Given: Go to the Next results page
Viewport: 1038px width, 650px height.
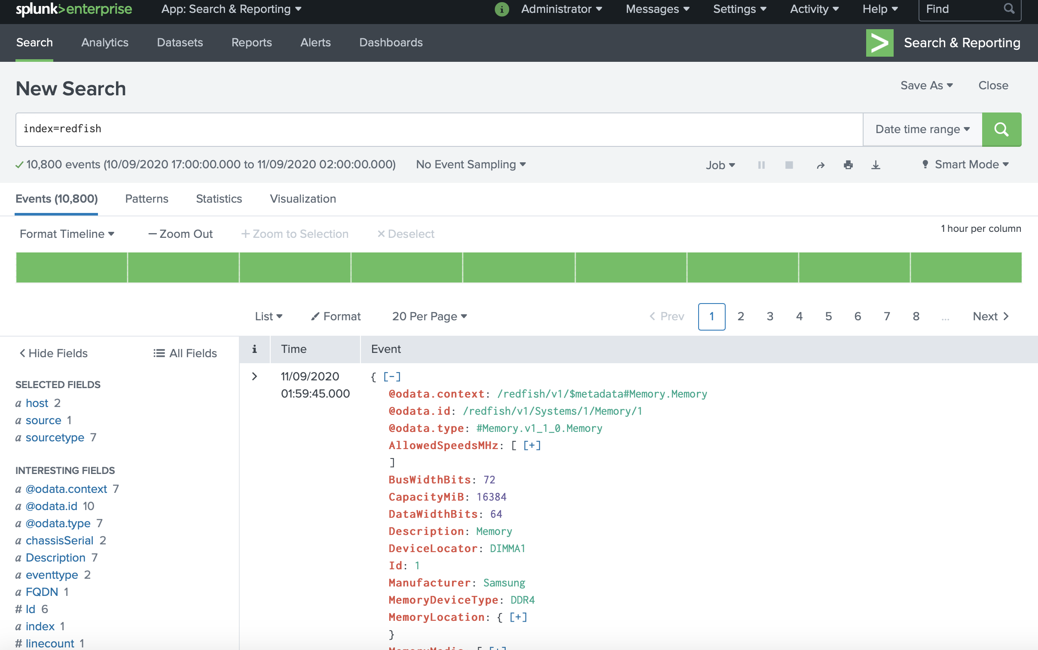Looking at the screenshot, I should coord(991,316).
